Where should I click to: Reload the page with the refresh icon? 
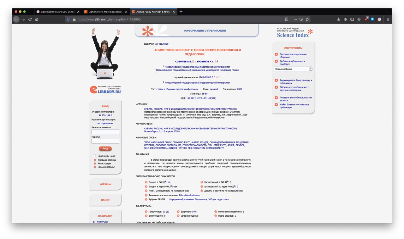point(30,19)
